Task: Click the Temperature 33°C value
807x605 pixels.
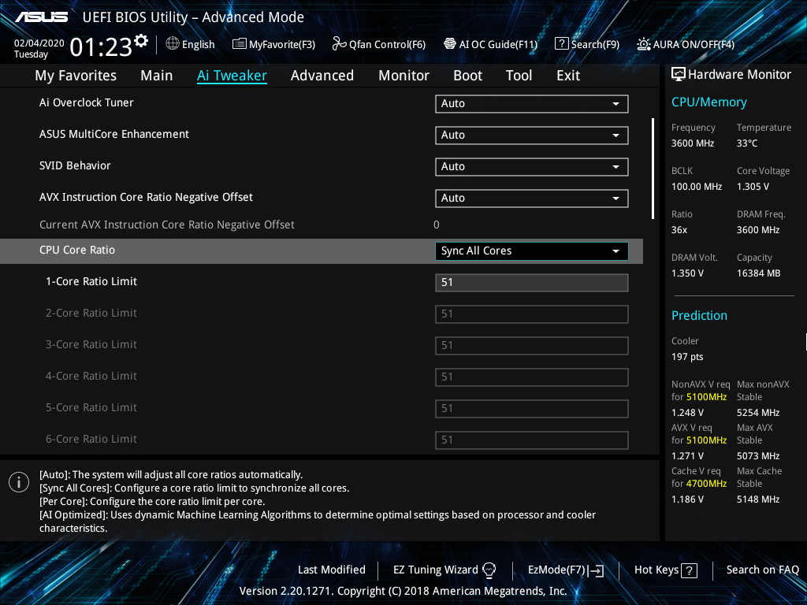Action: point(747,143)
